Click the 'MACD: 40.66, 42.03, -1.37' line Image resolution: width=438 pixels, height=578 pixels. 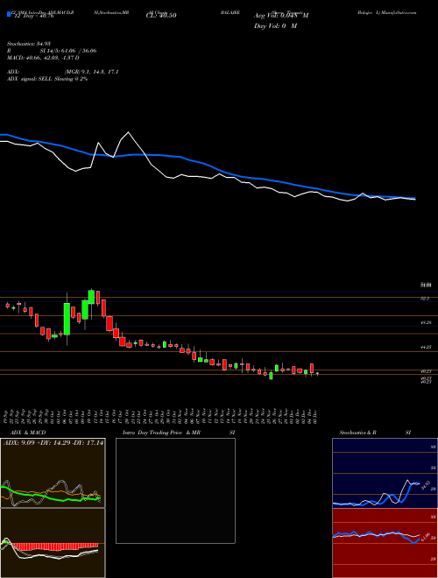(43, 58)
